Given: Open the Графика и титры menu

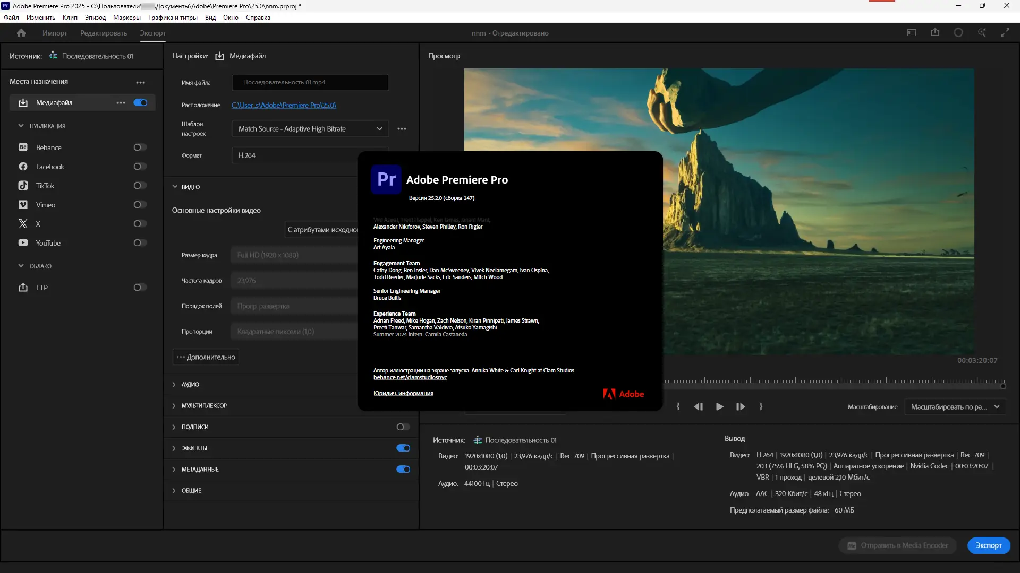Looking at the screenshot, I should click(x=173, y=18).
